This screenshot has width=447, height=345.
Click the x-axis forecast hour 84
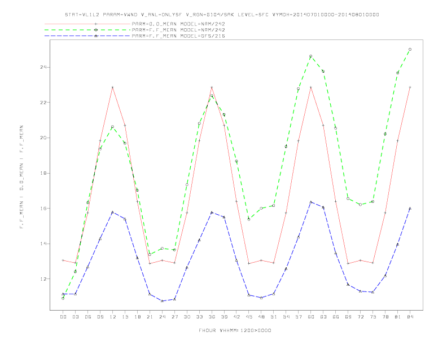[x=410, y=317]
